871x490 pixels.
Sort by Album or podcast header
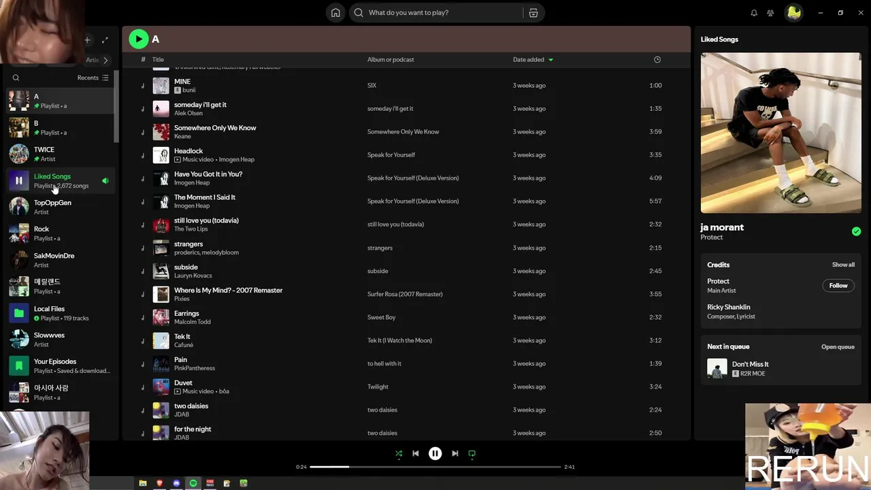click(391, 59)
